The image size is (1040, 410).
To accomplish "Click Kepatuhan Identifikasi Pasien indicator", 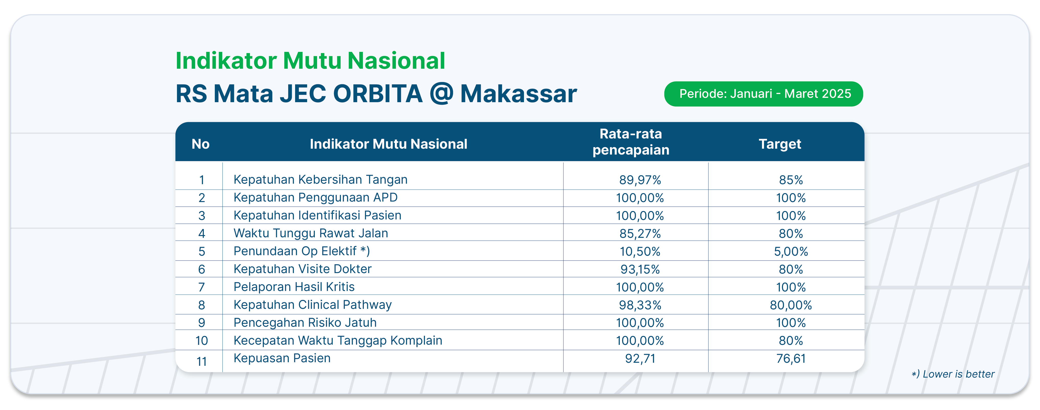I will coord(317,215).
